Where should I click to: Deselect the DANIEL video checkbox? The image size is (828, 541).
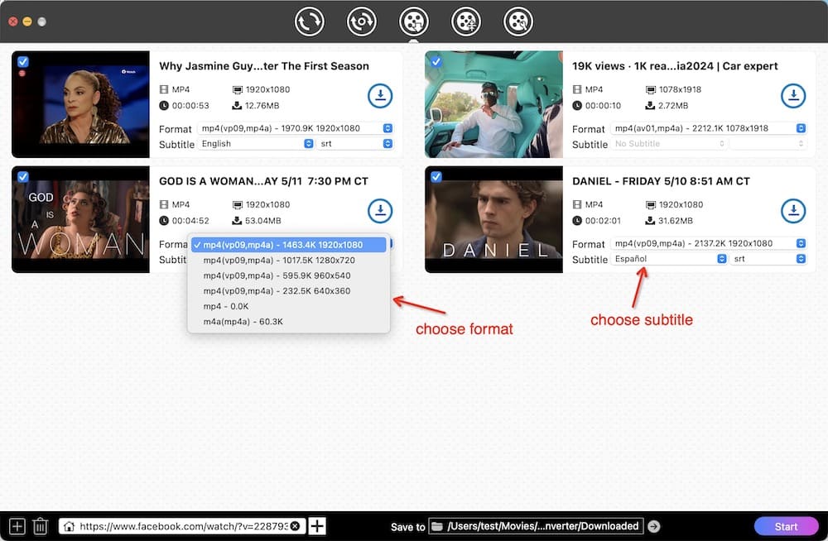tap(436, 176)
